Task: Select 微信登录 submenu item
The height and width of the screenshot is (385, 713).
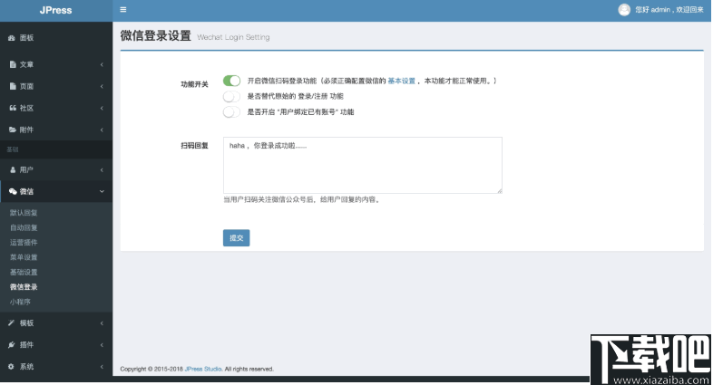Action: (x=24, y=287)
